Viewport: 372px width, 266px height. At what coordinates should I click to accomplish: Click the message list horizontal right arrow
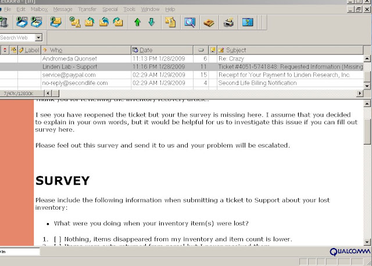360,94
